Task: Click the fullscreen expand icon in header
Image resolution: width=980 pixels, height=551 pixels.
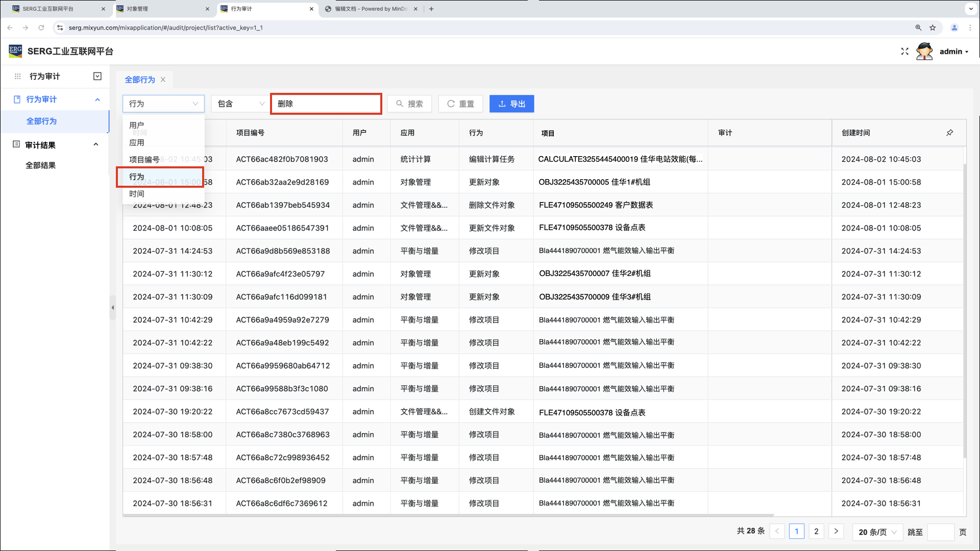Action: pyautogui.click(x=904, y=52)
